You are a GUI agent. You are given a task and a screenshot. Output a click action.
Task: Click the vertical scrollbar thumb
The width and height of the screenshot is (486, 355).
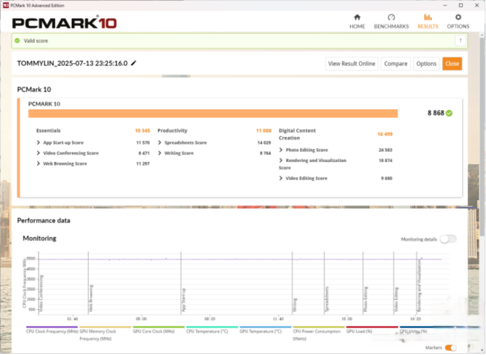click(482, 136)
